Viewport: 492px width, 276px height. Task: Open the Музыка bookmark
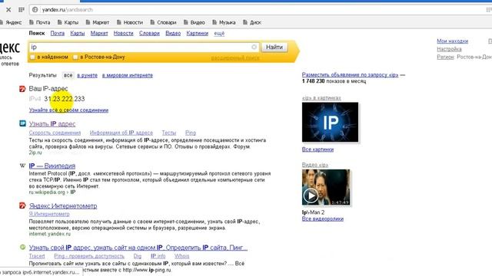click(x=224, y=22)
